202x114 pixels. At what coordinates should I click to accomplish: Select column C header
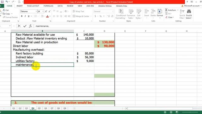84,31
